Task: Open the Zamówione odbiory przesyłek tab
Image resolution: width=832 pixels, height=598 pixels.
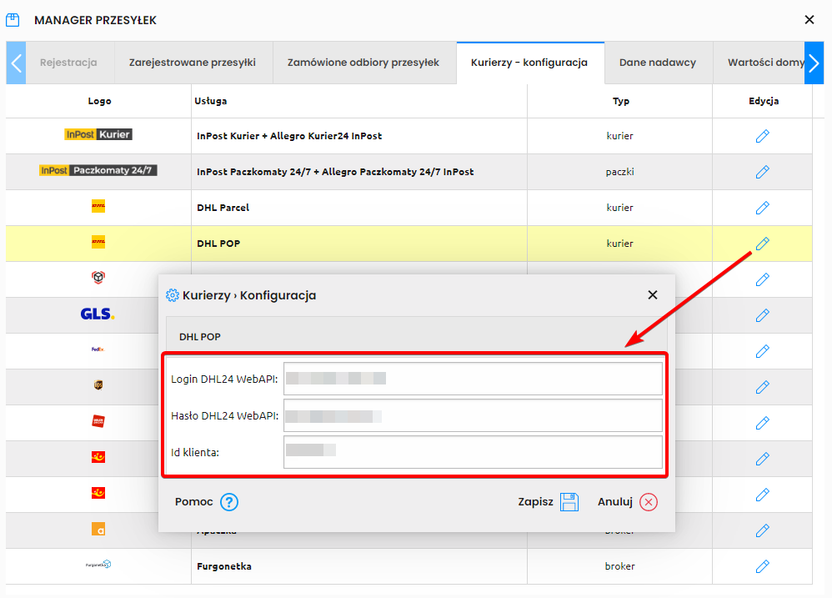Action: tap(363, 63)
